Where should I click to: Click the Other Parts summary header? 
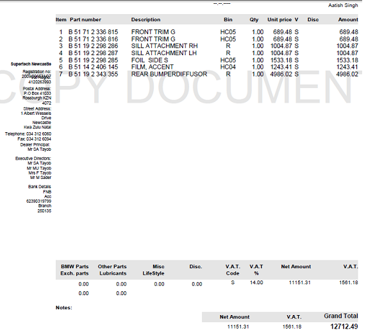pos(112,267)
